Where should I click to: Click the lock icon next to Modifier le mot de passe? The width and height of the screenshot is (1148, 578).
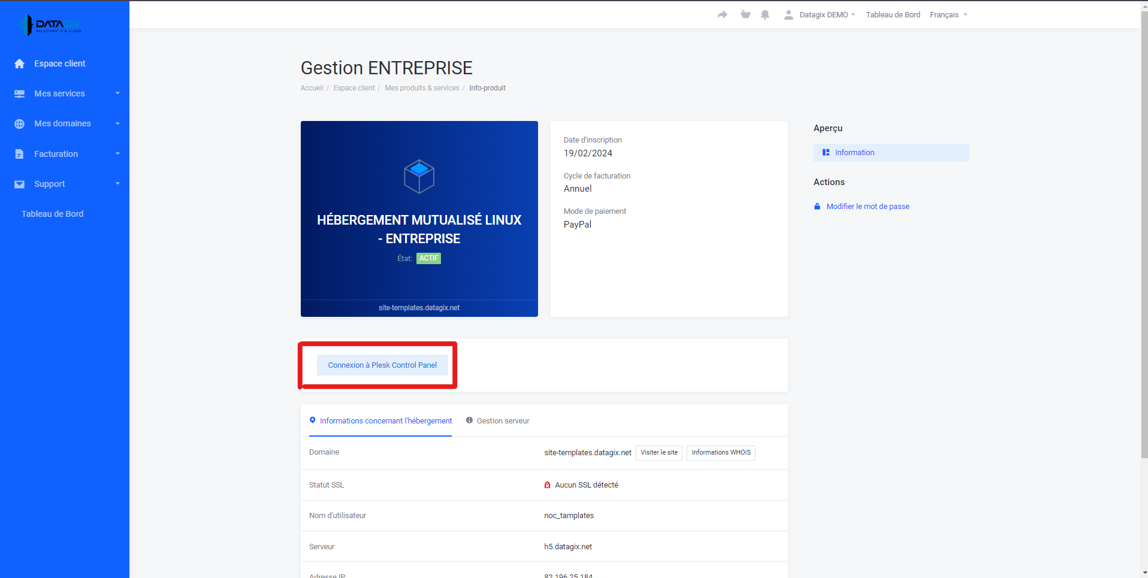click(x=817, y=206)
